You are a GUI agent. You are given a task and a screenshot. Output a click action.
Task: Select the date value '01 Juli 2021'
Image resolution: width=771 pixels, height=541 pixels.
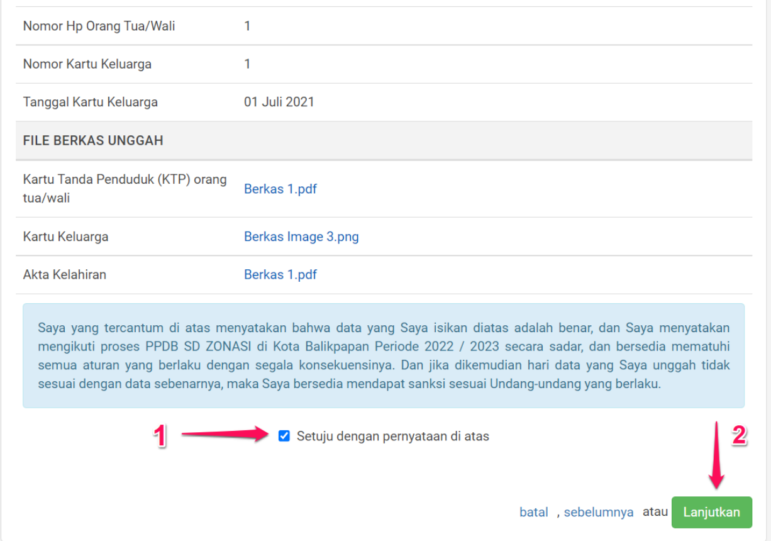tap(279, 102)
